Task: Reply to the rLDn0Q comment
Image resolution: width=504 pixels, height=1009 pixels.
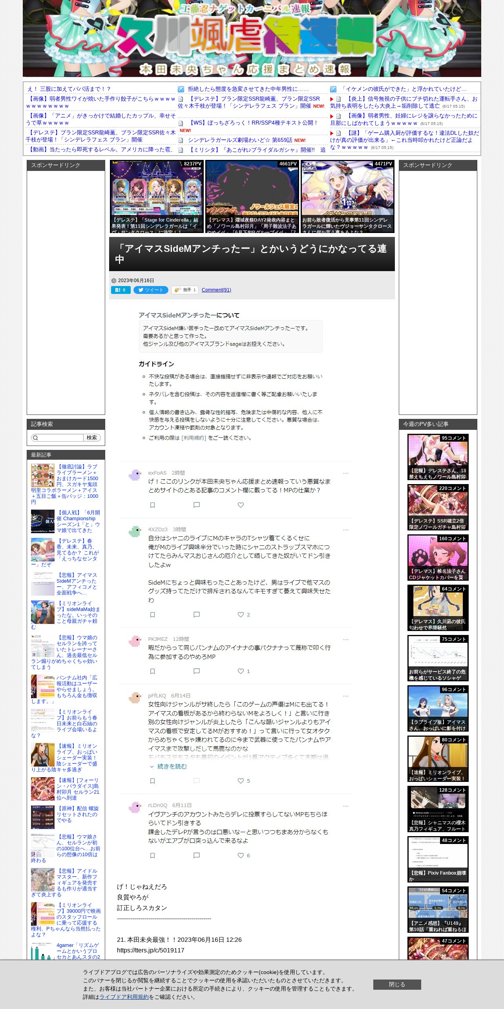Action: point(197,855)
